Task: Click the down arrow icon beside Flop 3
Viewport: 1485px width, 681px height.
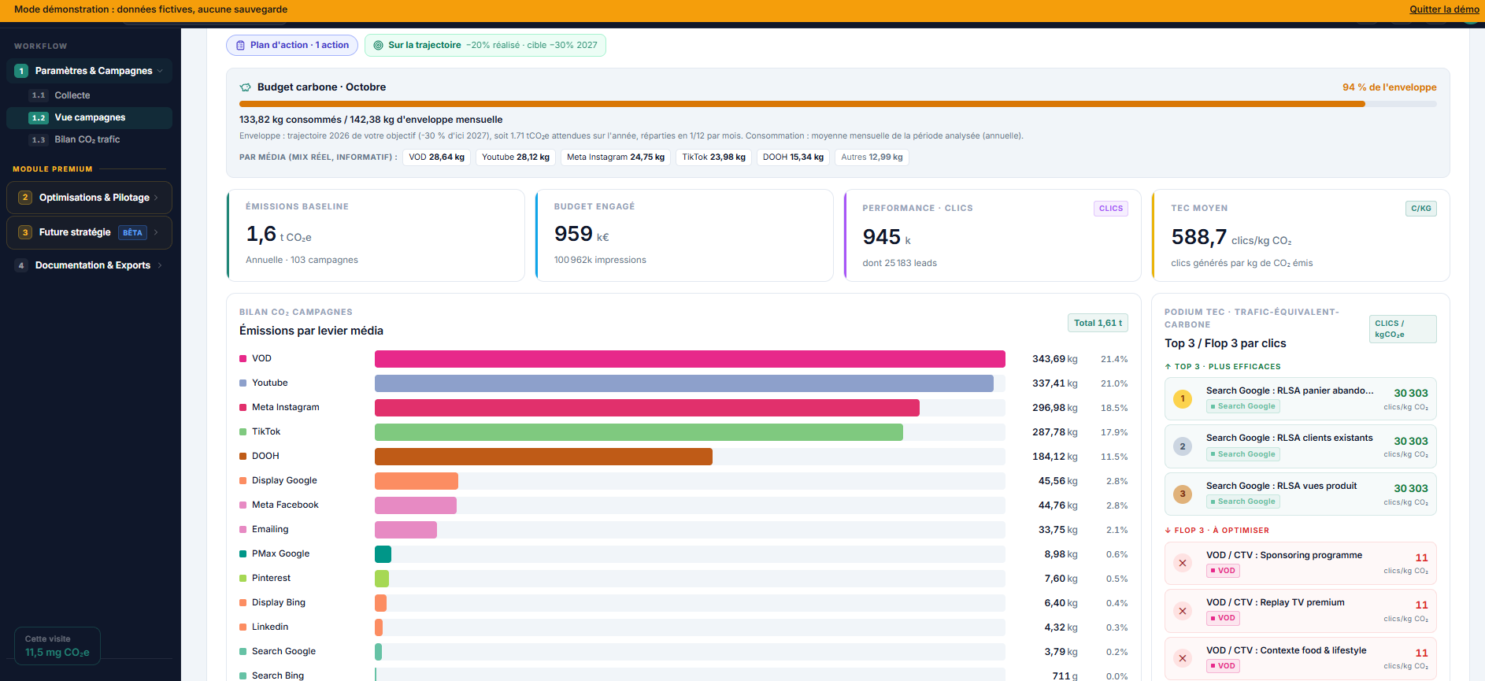Action: tap(1168, 531)
